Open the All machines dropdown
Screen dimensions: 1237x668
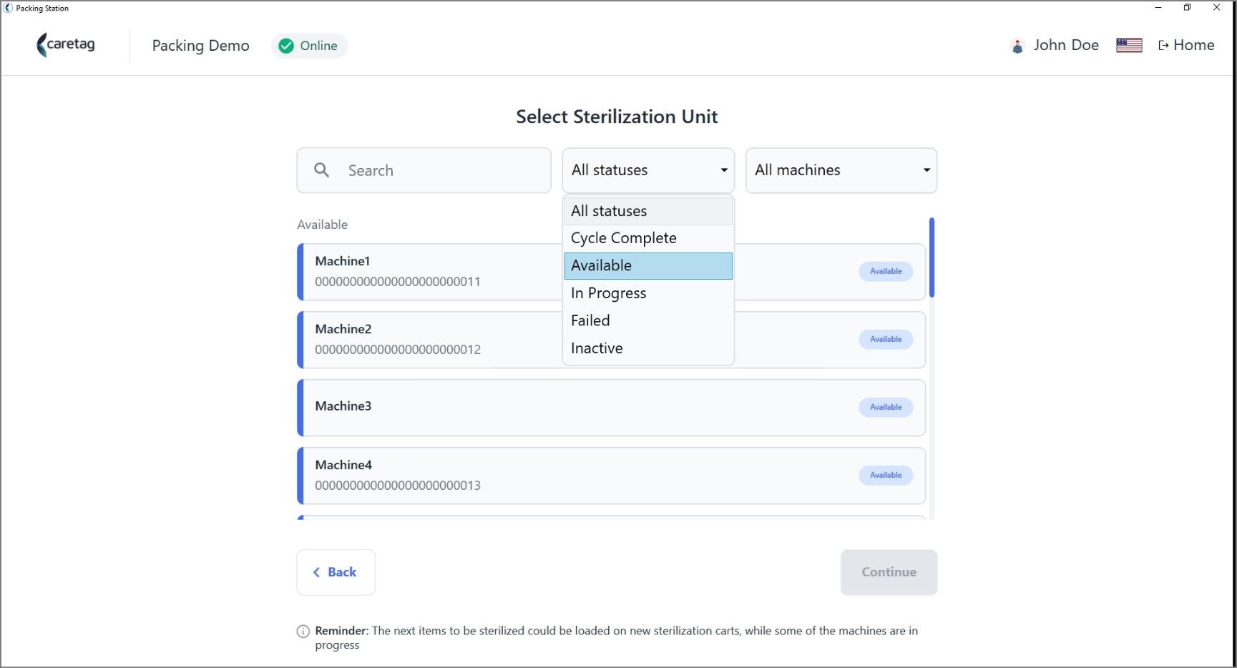[841, 170]
